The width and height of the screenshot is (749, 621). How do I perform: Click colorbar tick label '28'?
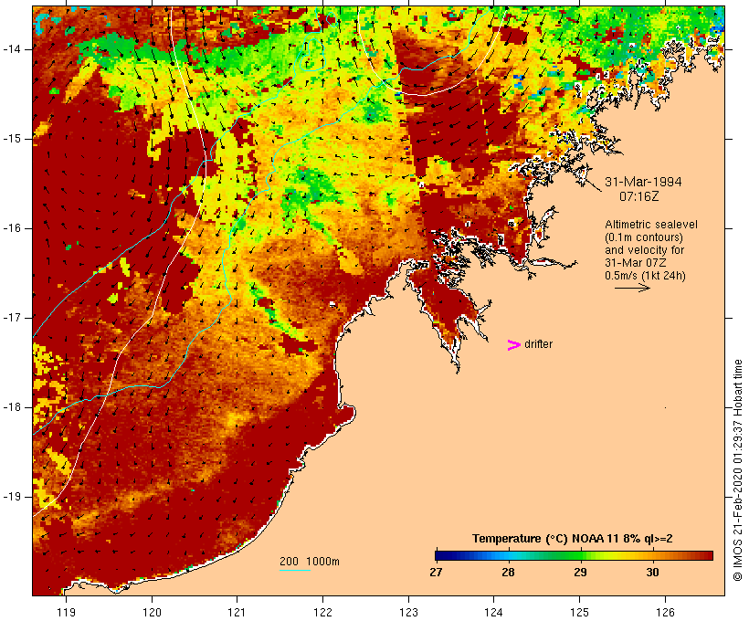(x=508, y=572)
